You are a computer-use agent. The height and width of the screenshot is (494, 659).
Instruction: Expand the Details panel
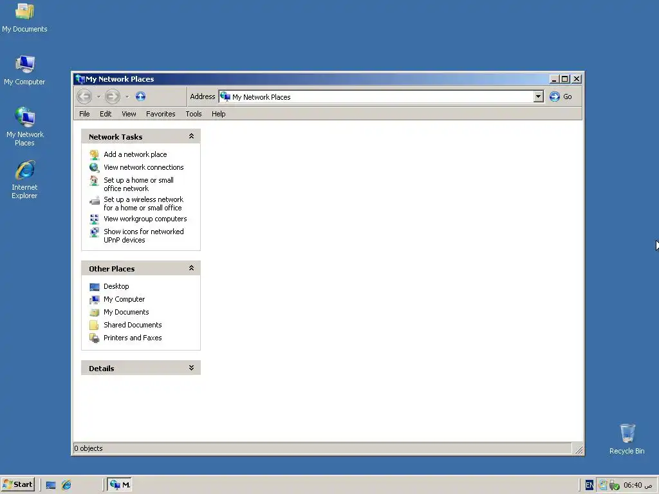tap(191, 368)
